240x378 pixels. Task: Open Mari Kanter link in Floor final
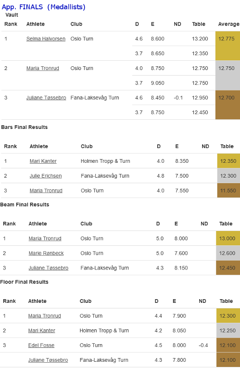click(x=42, y=331)
